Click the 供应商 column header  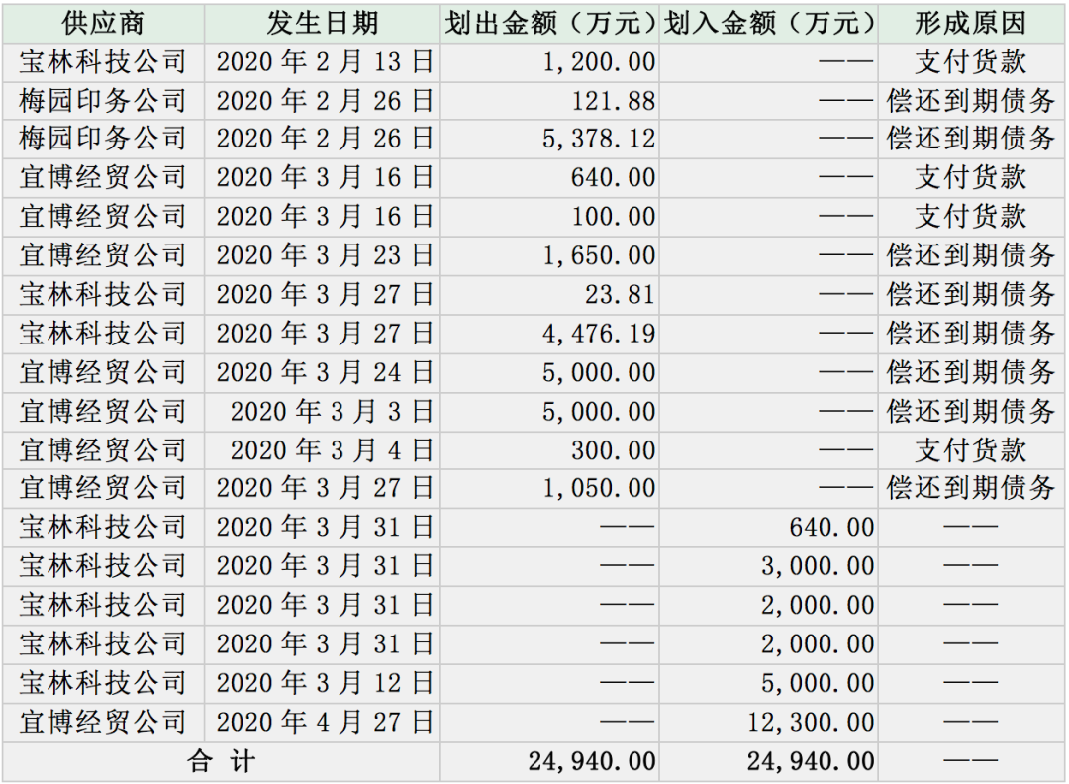pyautogui.click(x=103, y=24)
